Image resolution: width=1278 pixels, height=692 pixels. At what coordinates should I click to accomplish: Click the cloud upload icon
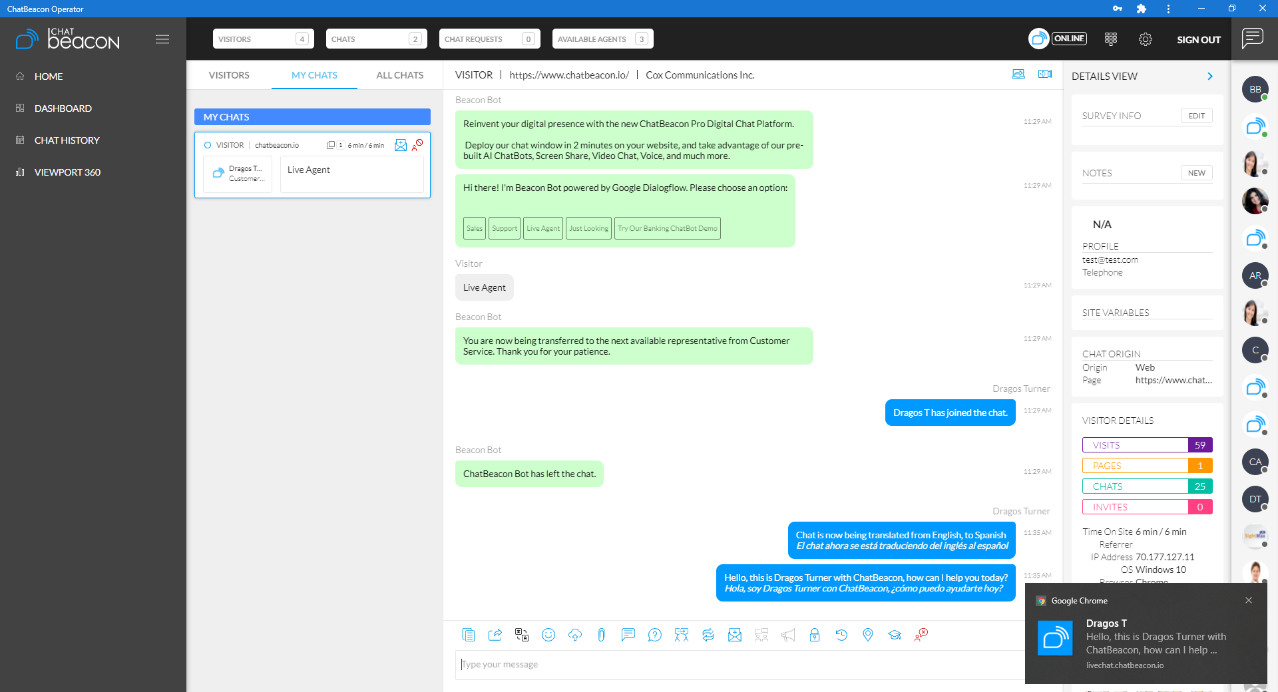(575, 635)
